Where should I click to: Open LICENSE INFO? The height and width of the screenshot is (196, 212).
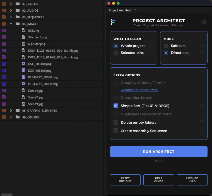click(192, 180)
